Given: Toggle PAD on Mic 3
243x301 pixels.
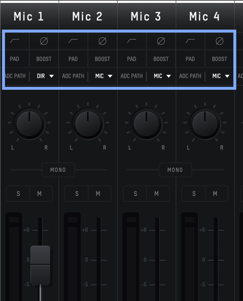Looking at the screenshot, I should (x=132, y=59).
